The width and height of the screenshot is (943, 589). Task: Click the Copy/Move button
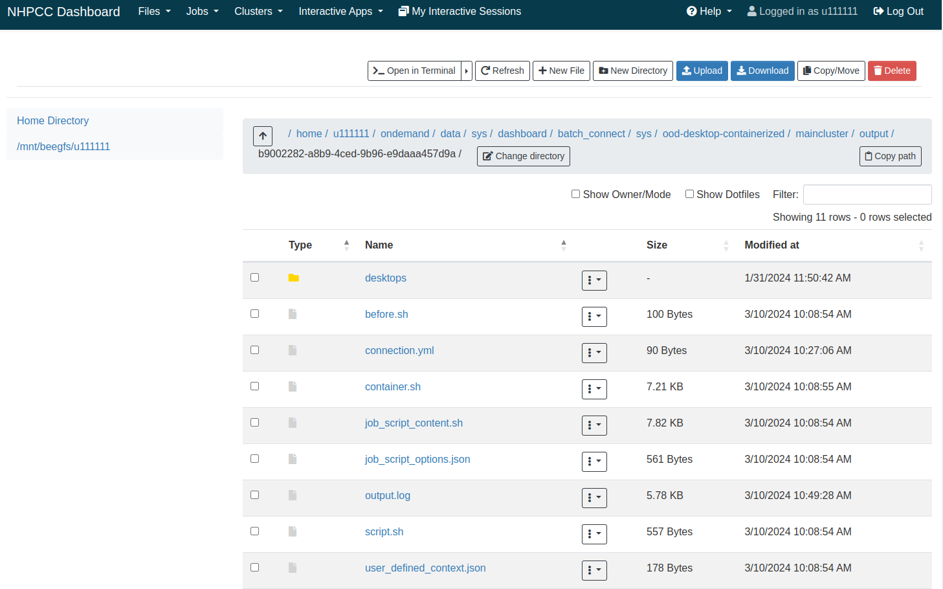click(x=831, y=71)
